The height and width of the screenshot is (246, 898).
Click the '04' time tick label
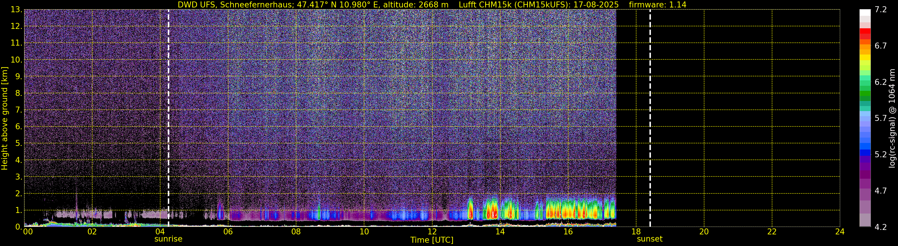pos(160,232)
